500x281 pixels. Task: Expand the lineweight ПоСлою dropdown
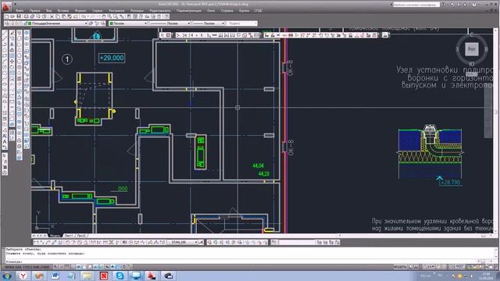pos(223,23)
